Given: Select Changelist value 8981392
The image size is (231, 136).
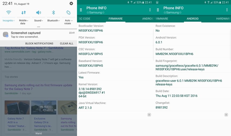Looking at the screenshot, I should (161, 108).
